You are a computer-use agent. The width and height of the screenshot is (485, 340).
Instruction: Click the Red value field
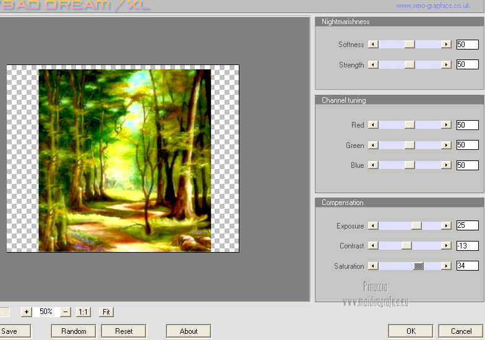point(468,125)
